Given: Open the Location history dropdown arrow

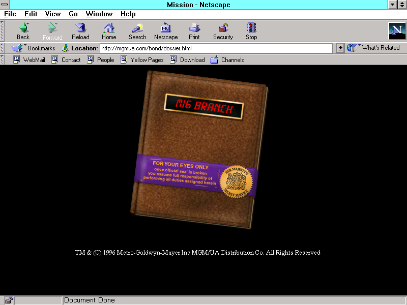Looking at the screenshot, I should [x=340, y=48].
